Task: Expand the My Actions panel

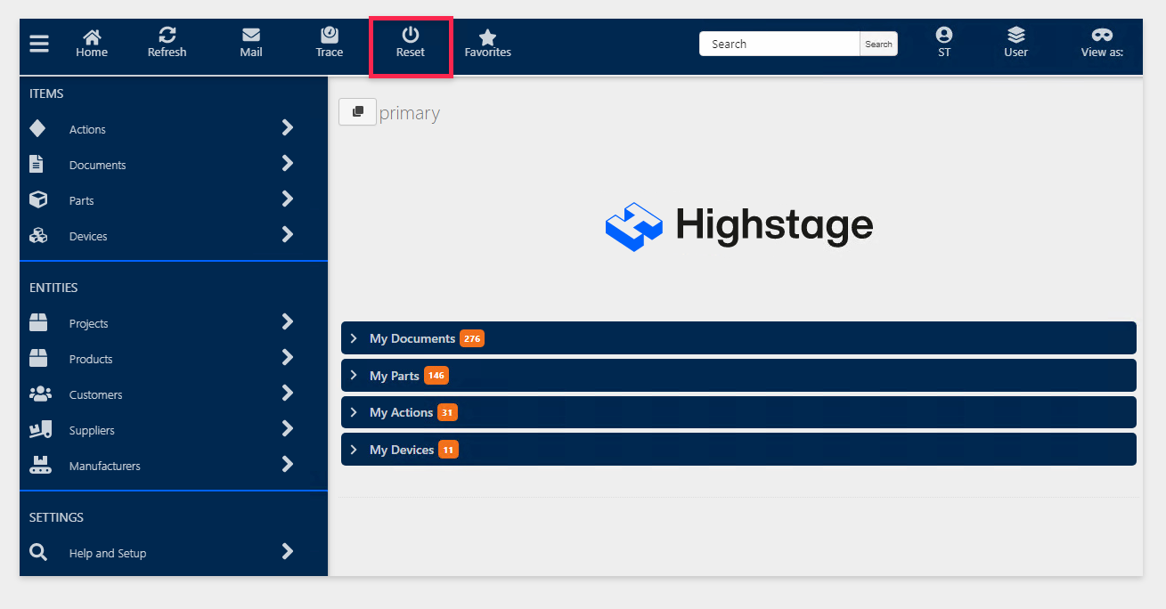Action: tap(738, 412)
